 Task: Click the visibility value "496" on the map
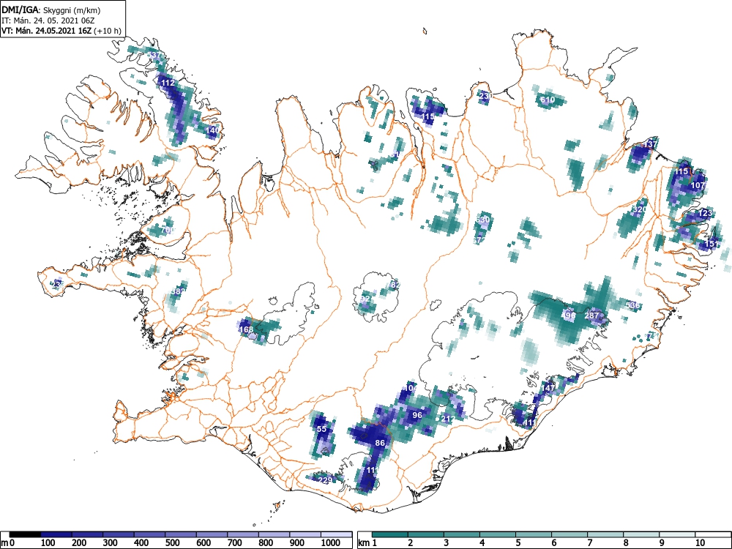569,315
